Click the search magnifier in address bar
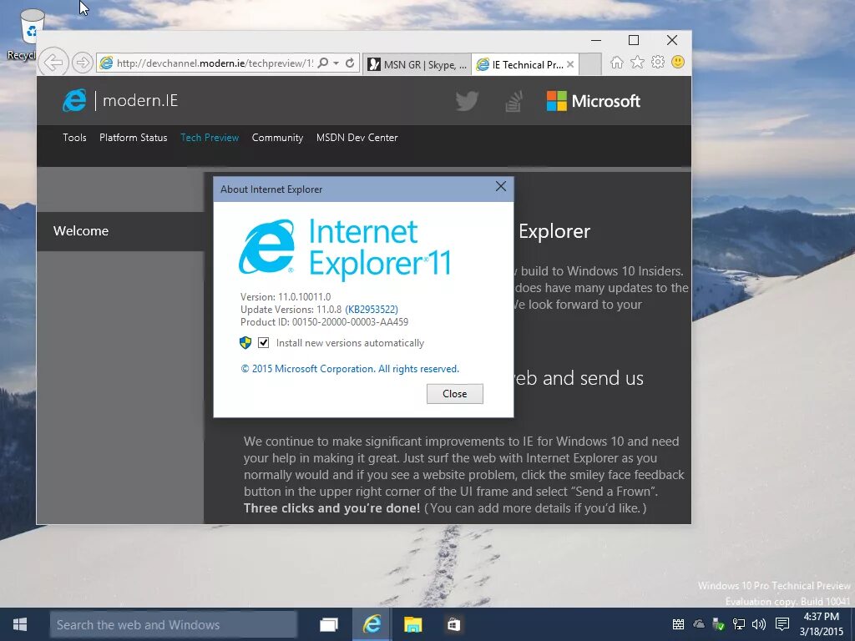855x641 pixels. 323,63
